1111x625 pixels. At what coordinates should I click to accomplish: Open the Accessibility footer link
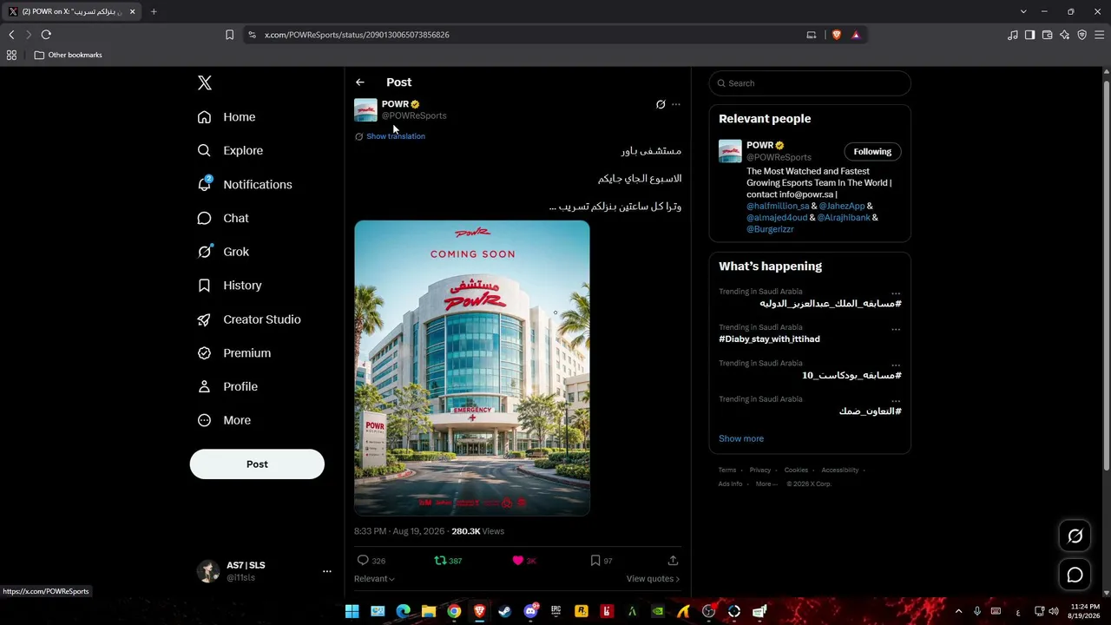(840, 470)
